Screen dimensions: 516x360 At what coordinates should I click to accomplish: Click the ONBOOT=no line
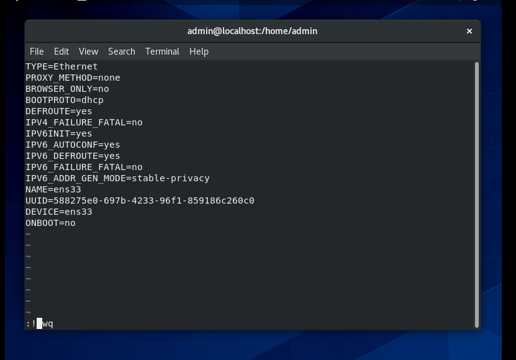pos(50,223)
